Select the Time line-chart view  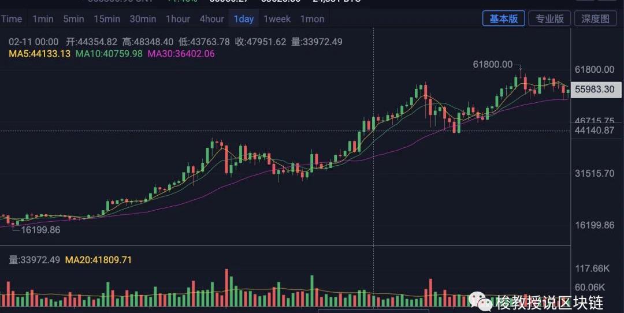click(x=12, y=19)
